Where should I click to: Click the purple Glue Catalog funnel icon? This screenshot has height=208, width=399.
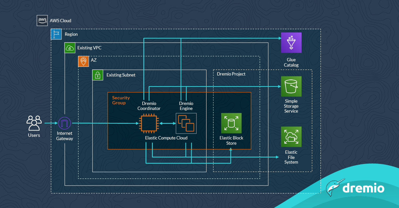point(291,43)
